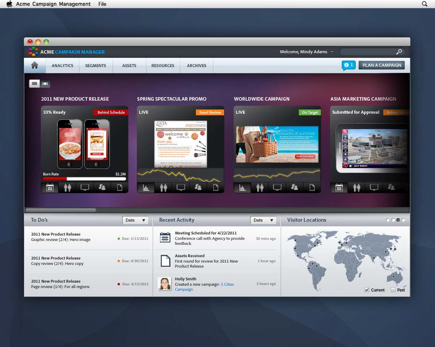Viewport: 435px width, 347px height.
Task: Open the Analytics tab
Action: 62,66
